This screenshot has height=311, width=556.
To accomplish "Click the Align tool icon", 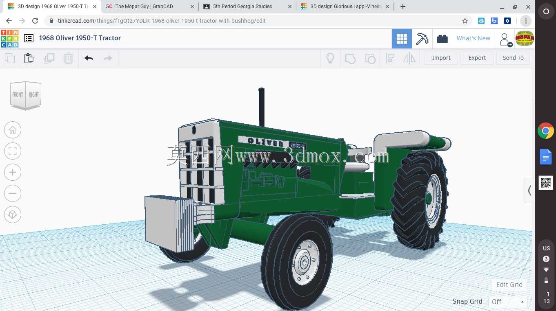I will 390,58.
